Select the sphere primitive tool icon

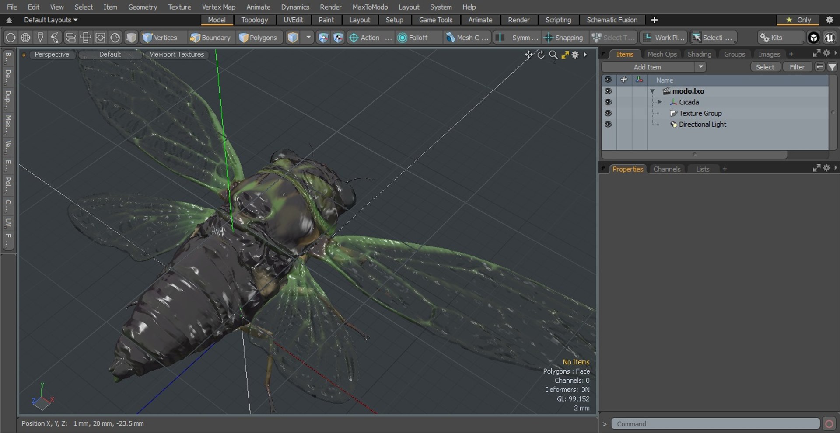tap(10, 38)
